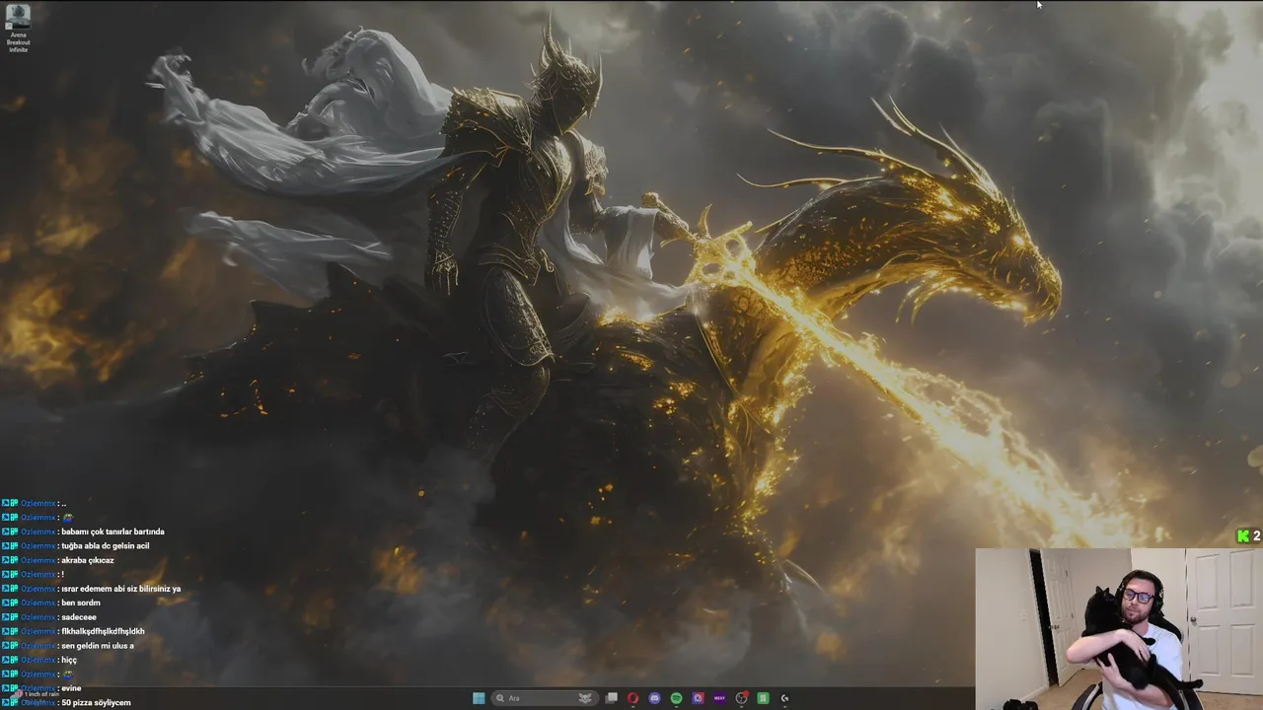Click the weather widget '1 inch of rain'
The height and width of the screenshot is (710, 1263).
37,695
